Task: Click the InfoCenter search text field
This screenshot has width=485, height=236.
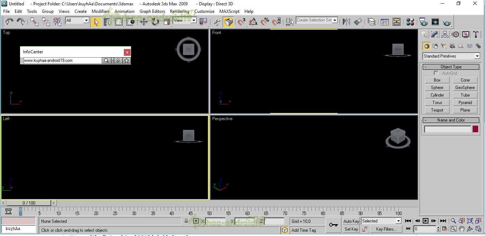Action: pyautogui.click(x=62, y=60)
